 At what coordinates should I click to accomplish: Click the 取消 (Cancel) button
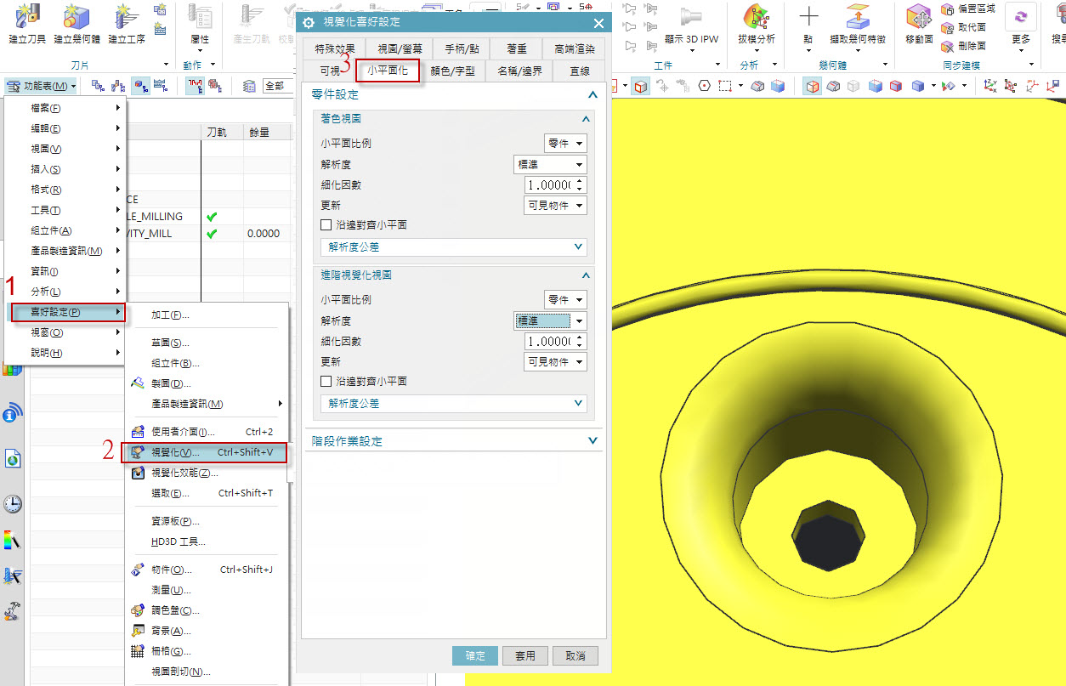click(x=576, y=655)
